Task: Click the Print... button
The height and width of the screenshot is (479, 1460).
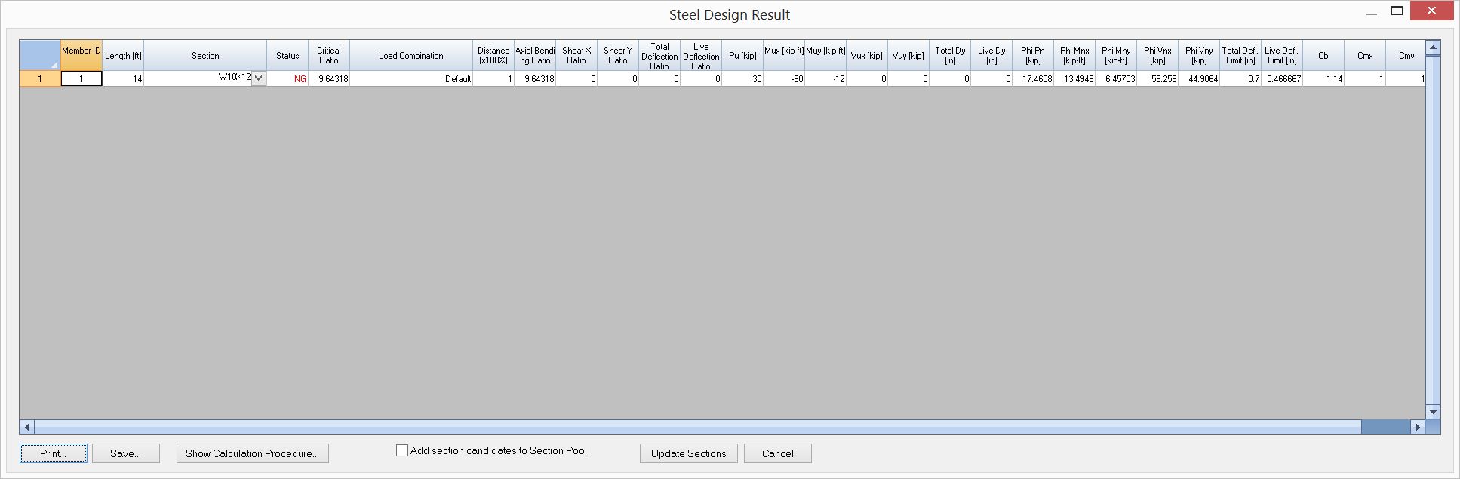Action: (53, 453)
